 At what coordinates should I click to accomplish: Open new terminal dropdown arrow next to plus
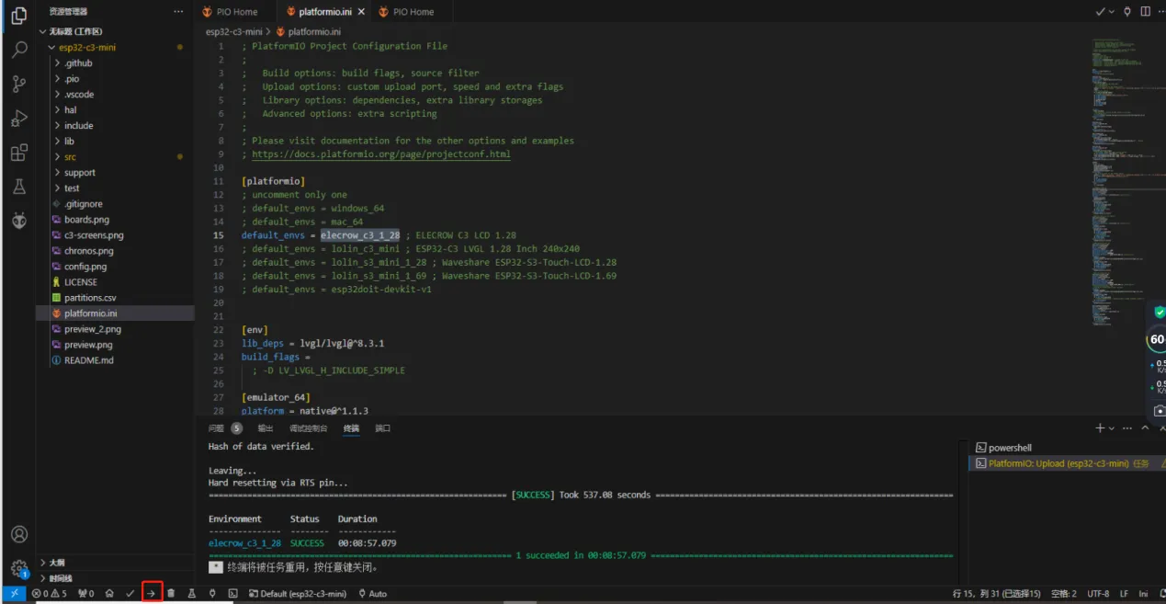tap(1112, 428)
